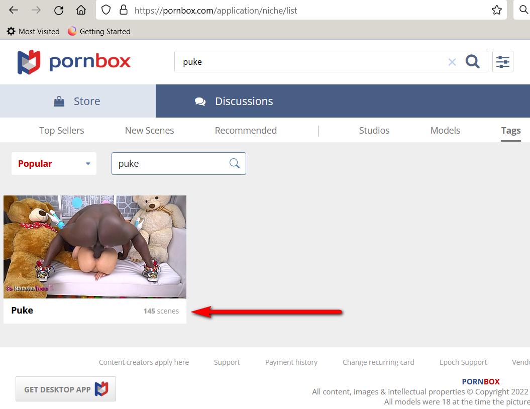Open the Payment history footer link
530x409 pixels.
291,362
